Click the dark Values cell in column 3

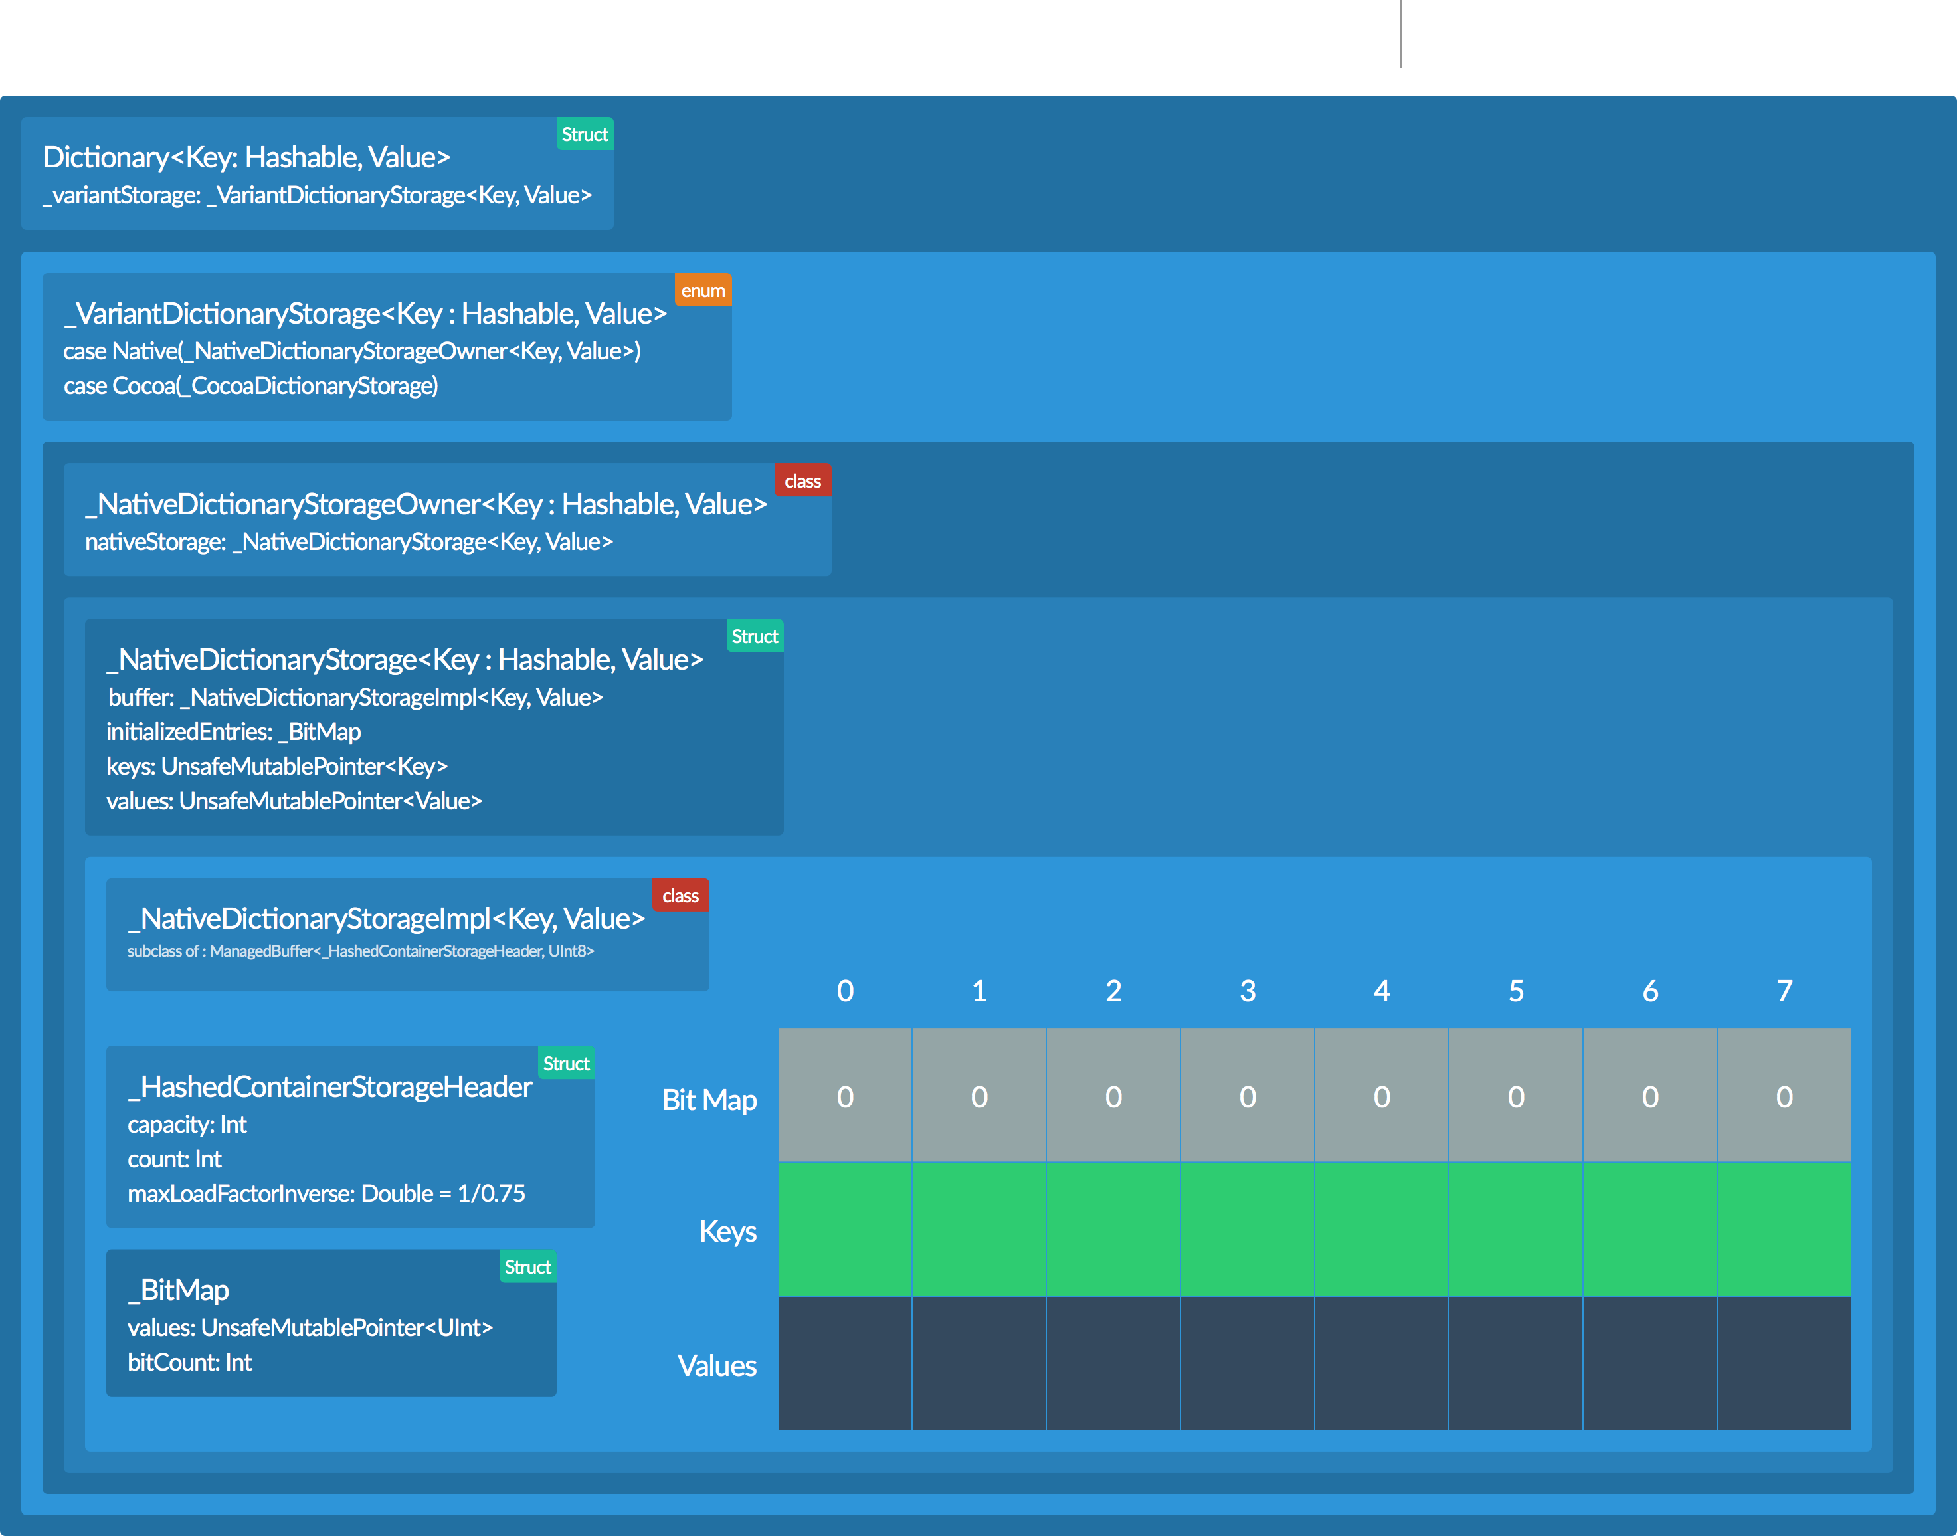(1248, 1363)
